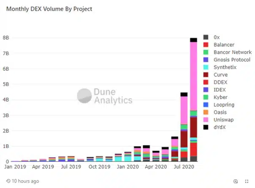Image resolution: width=255 pixels, height=188 pixels.
Task: Click the Synthetix cyan legend swatch
Action: click(x=206, y=67)
